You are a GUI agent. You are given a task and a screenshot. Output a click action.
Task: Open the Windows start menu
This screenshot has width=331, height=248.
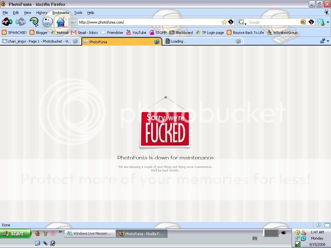tap(16, 233)
